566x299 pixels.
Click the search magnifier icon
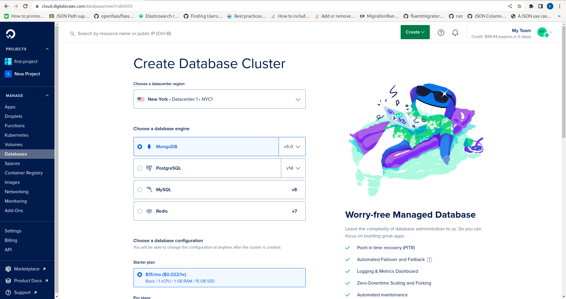pos(72,34)
